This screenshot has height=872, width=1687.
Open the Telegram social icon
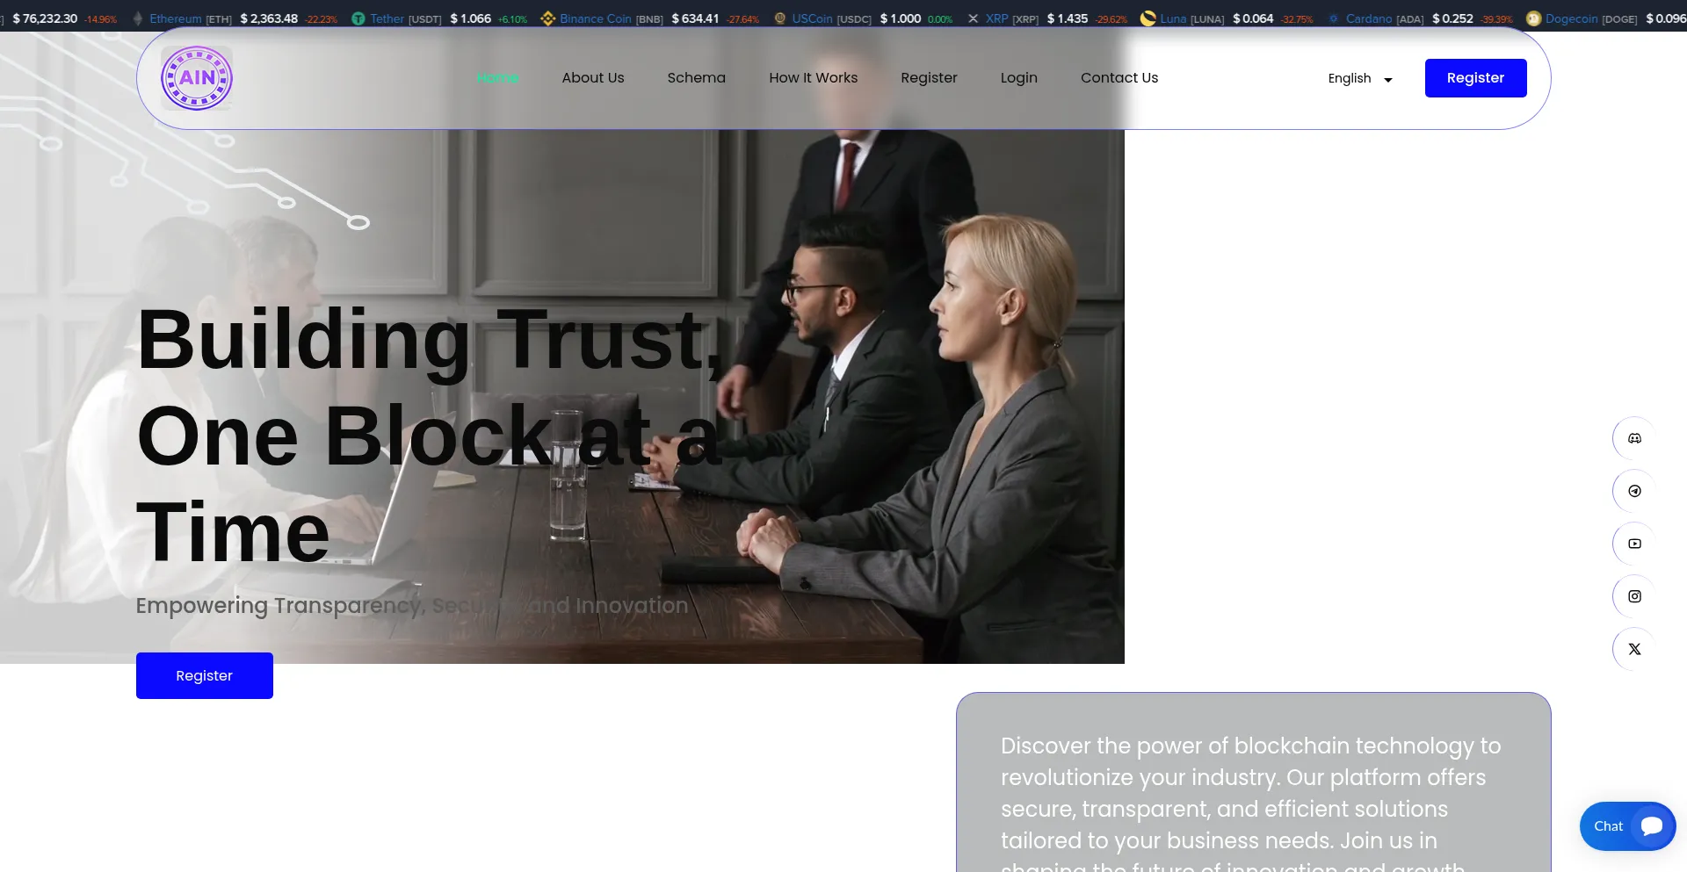click(x=1634, y=491)
